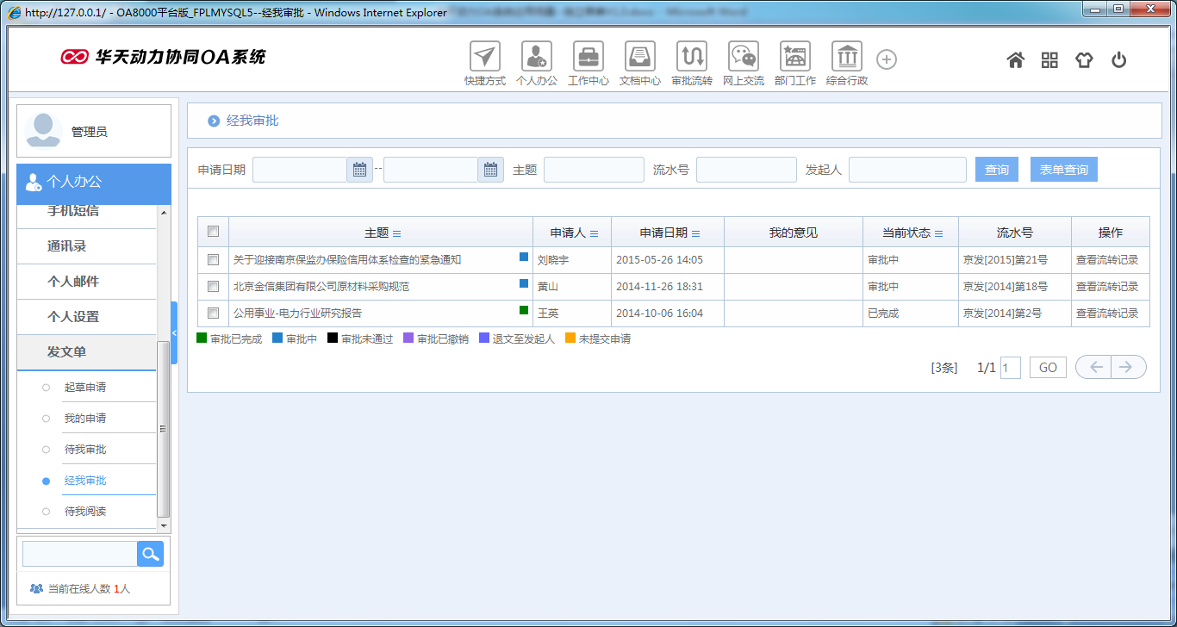
Task: Click the sidebar magnifier search icon
Action: [x=150, y=554]
